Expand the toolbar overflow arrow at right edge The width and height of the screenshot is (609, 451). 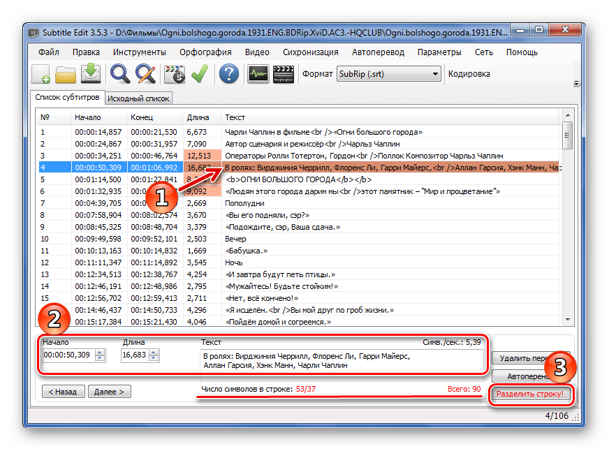coord(576,83)
